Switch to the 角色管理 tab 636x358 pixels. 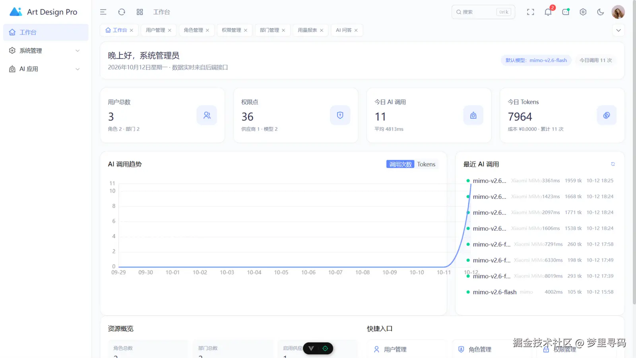tap(193, 30)
